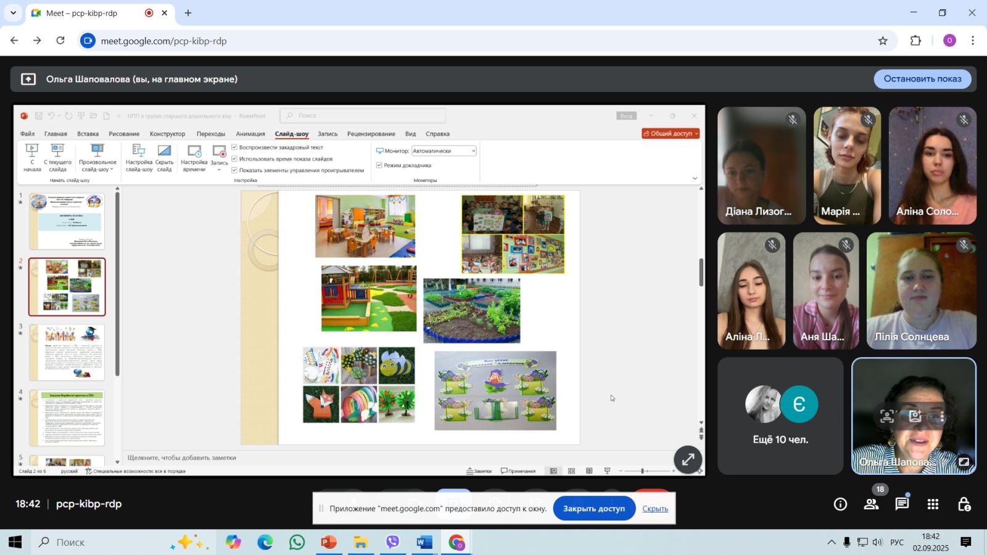987x555 pixels.
Task: Start slideshow from status bar icon
Action: 607,471
